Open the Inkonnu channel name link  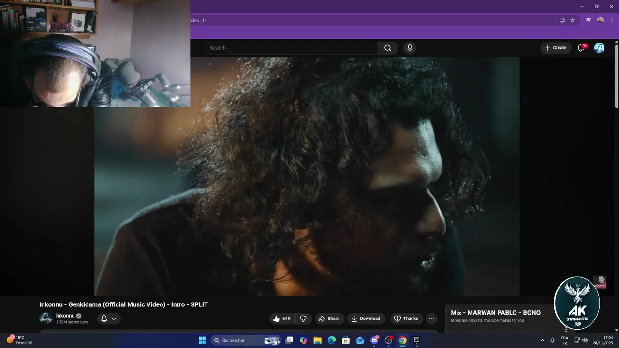65,316
